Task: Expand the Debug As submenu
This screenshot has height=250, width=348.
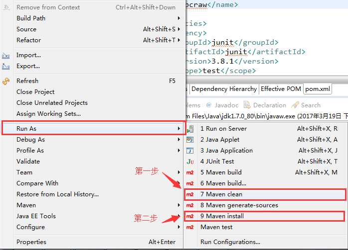Action: tap(178, 140)
